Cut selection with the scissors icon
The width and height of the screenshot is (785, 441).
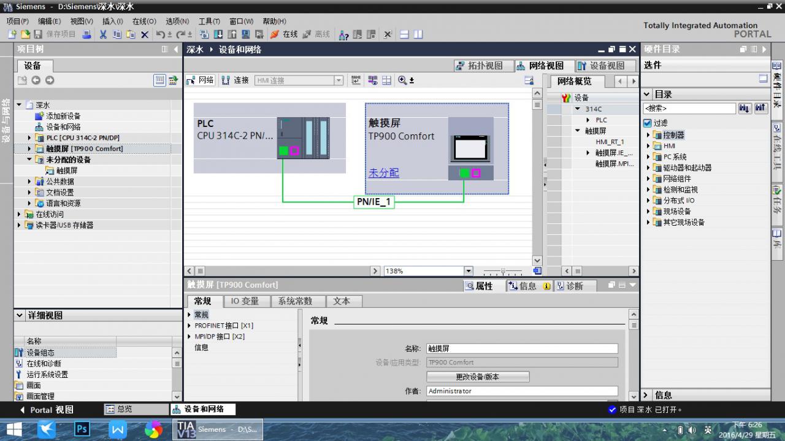coord(103,34)
